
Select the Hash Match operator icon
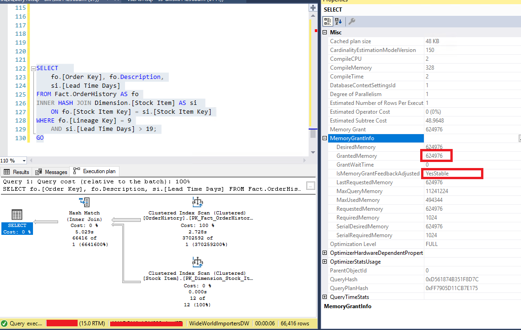click(x=85, y=202)
